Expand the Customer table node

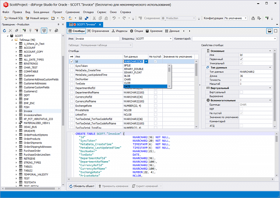click(x=16, y=75)
